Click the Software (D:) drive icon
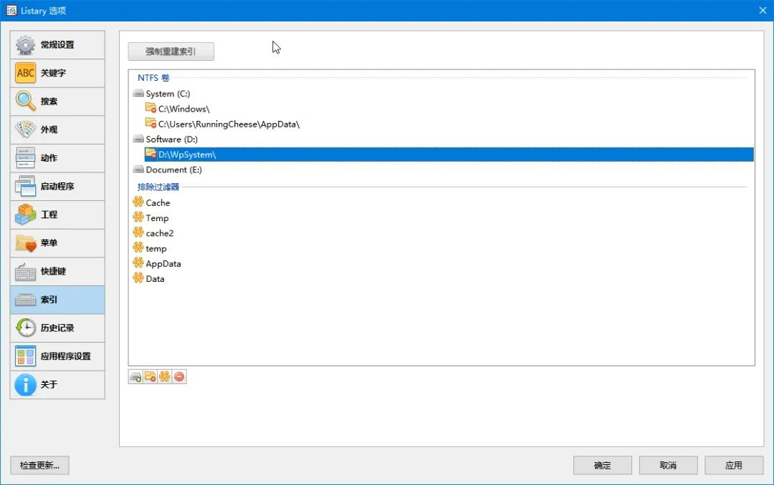The width and height of the screenshot is (774, 485). [x=138, y=139]
